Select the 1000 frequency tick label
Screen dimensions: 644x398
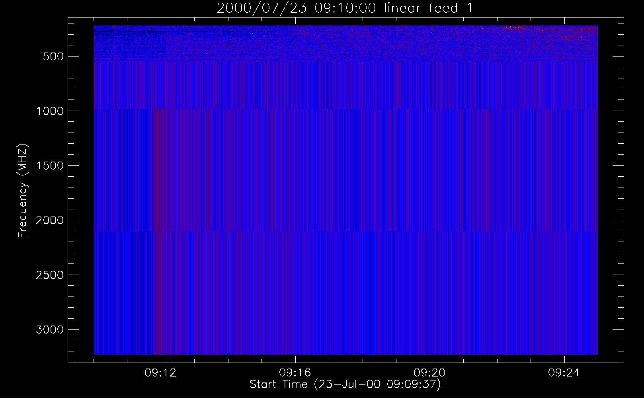click(x=50, y=111)
